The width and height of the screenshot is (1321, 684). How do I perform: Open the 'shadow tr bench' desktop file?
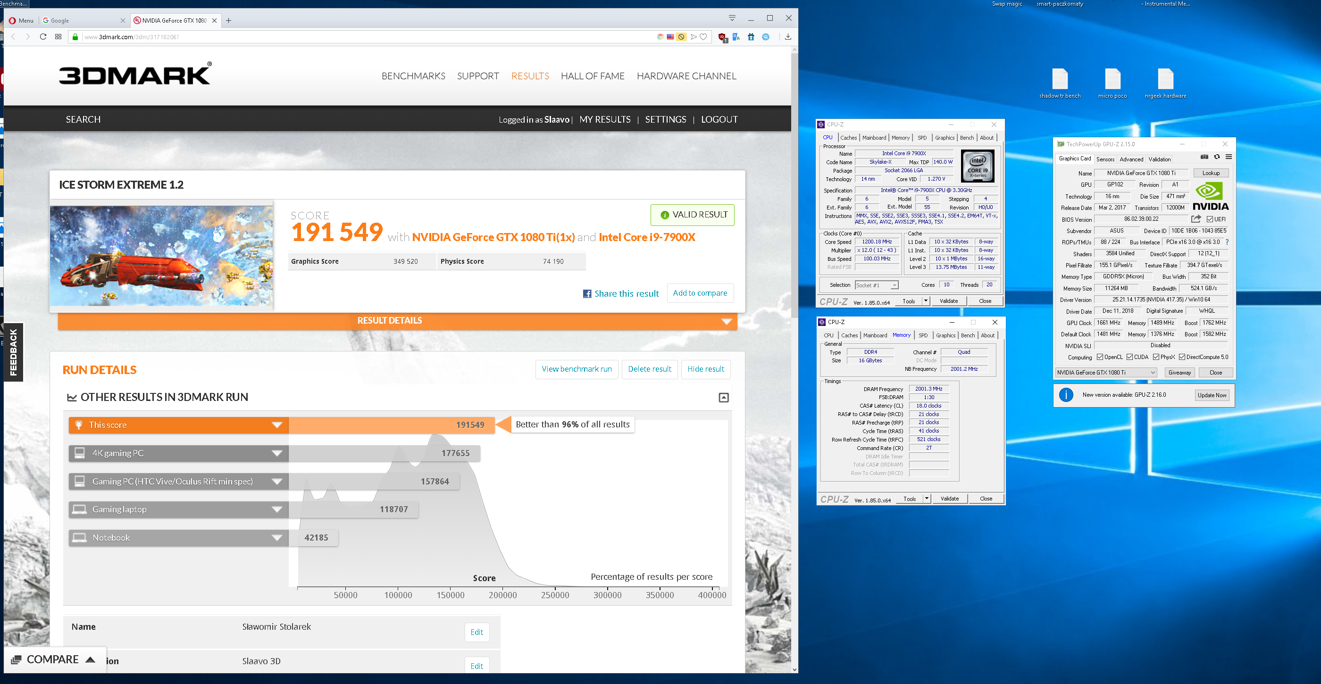point(1060,83)
